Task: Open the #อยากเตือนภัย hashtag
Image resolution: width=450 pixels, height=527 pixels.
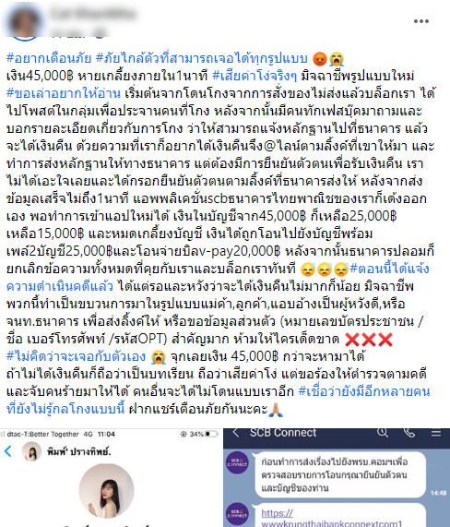Action: [49, 58]
